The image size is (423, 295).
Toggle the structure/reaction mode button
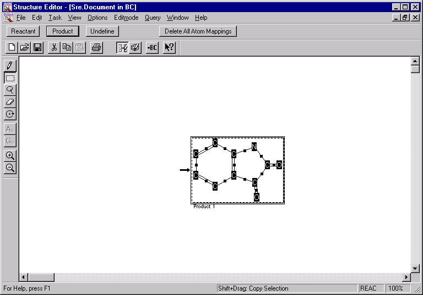(122, 48)
